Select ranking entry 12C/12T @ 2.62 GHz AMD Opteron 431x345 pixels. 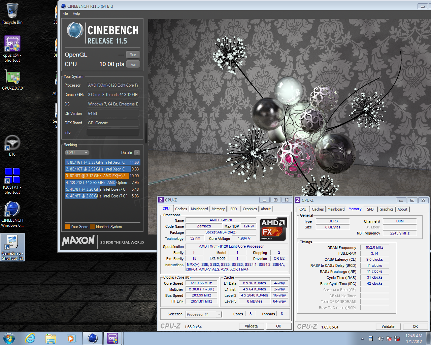(x=102, y=183)
